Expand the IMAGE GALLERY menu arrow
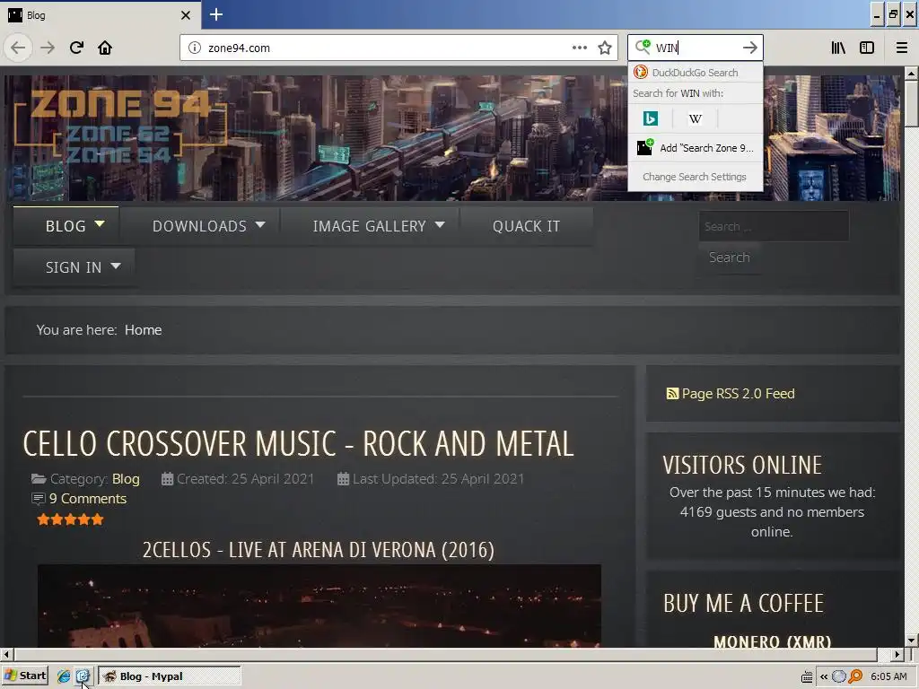This screenshot has width=919, height=689. pyautogui.click(x=440, y=225)
